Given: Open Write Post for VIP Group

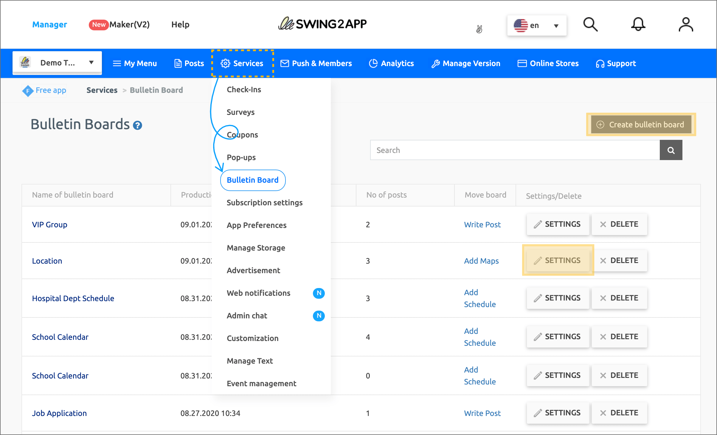Looking at the screenshot, I should point(482,224).
